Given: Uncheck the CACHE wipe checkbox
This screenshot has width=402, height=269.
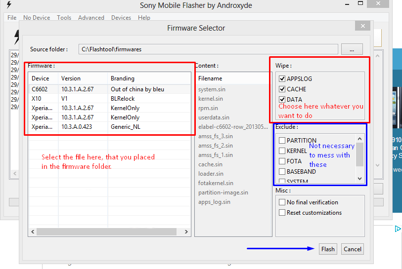Looking at the screenshot, I should [282, 89].
